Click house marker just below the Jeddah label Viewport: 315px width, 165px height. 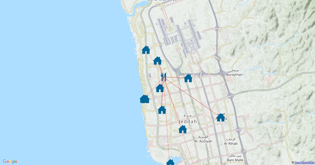[182, 129]
